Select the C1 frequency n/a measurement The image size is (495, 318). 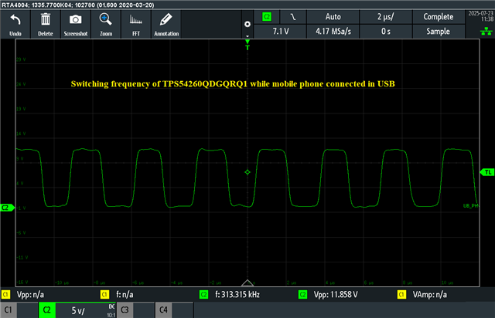tap(117, 295)
